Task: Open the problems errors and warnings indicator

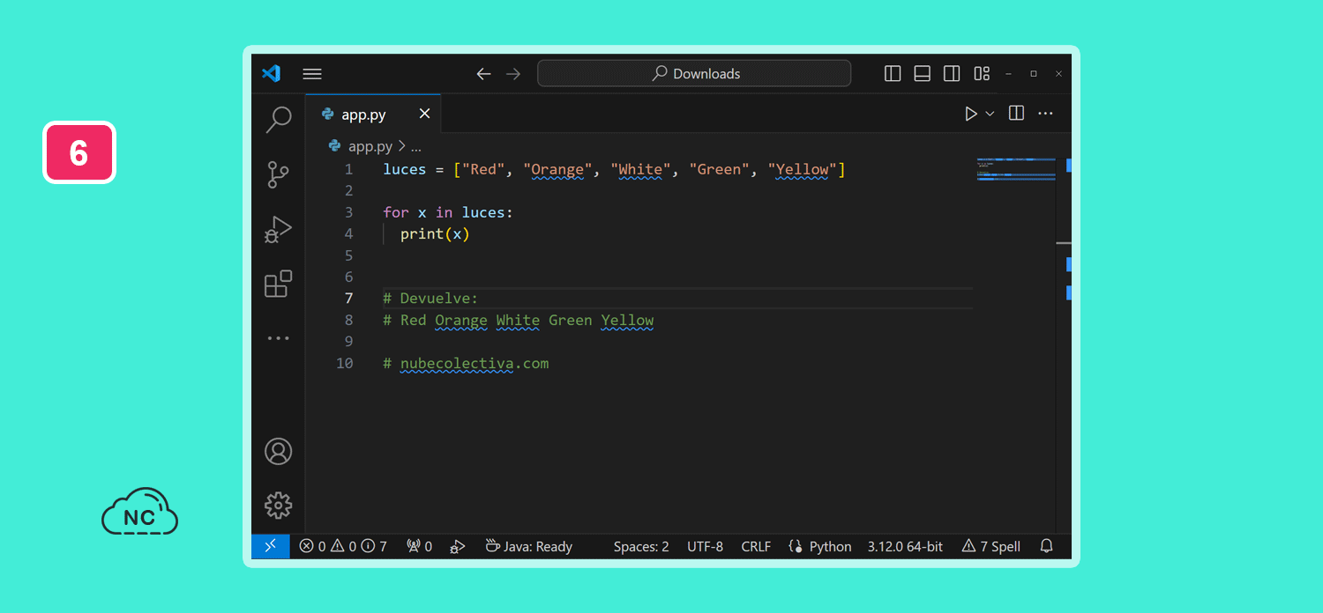Action: coord(343,546)
